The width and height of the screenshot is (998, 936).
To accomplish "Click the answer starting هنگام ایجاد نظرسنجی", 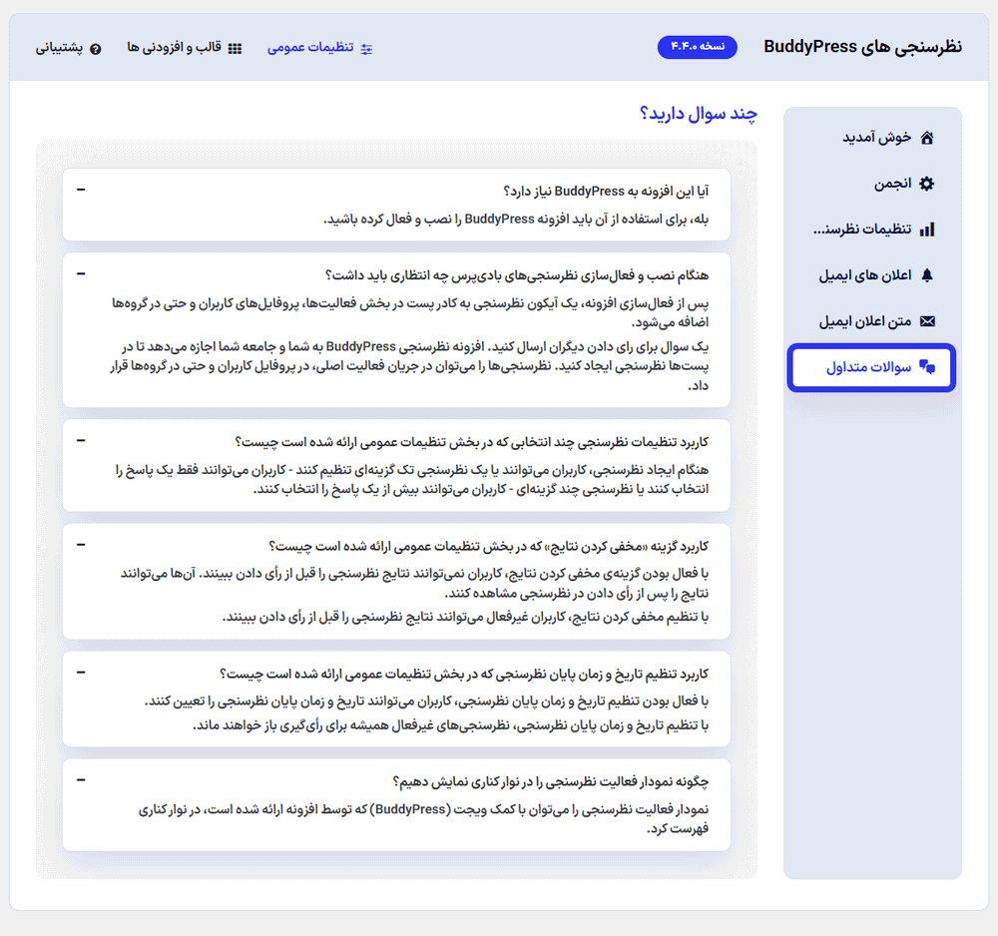I will 412,479.
